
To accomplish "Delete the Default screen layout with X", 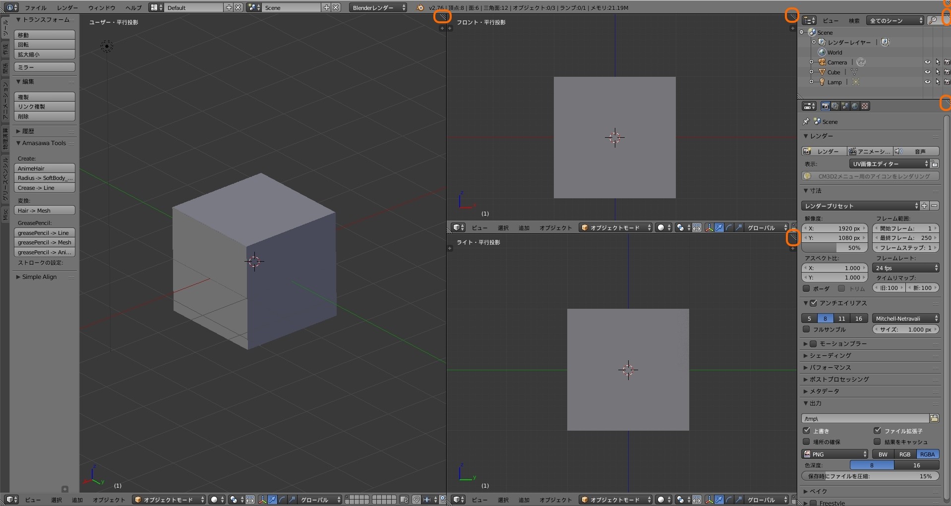I will point(238,7).
